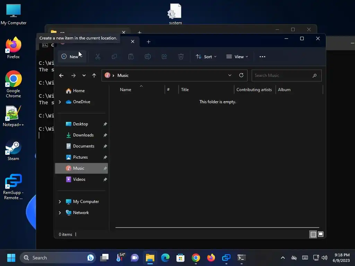This screenshot has width=355, height=266.
Task: Click breadcrumb chevron before Music
Action: (x=113, y=76)
